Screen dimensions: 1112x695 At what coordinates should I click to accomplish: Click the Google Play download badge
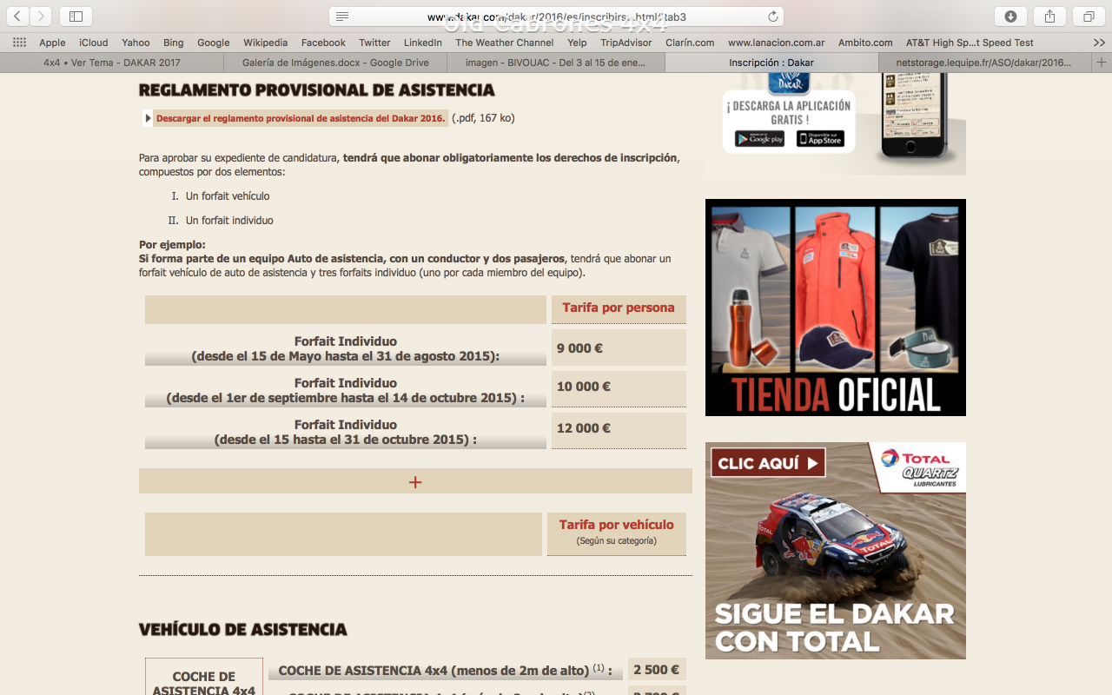coord(759,139)
